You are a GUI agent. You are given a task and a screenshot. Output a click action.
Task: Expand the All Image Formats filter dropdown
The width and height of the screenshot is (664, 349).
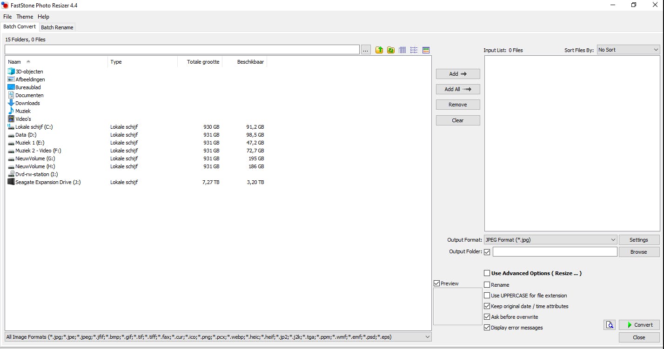tap(218, 337)
